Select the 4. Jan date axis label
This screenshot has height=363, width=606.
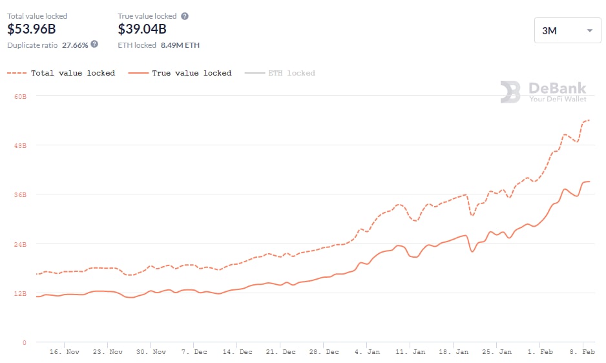pyautogui.click(x=368, y=352)
